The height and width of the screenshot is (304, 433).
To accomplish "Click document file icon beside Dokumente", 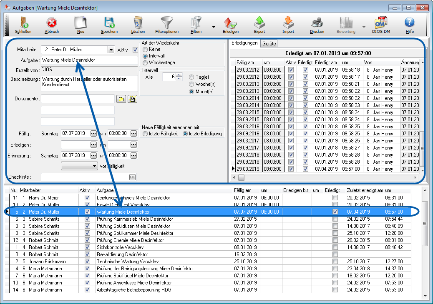I will pyautogui.click(x=133, y=99).
